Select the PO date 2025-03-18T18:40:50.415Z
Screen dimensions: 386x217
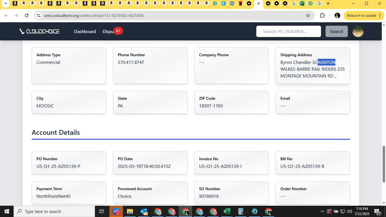pos(144,166)
